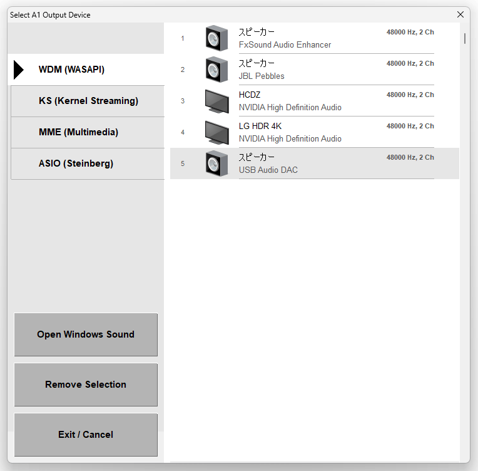Choose the FxSound Audio Enhancer device name

pyautogui.click(x=285, y=45)
